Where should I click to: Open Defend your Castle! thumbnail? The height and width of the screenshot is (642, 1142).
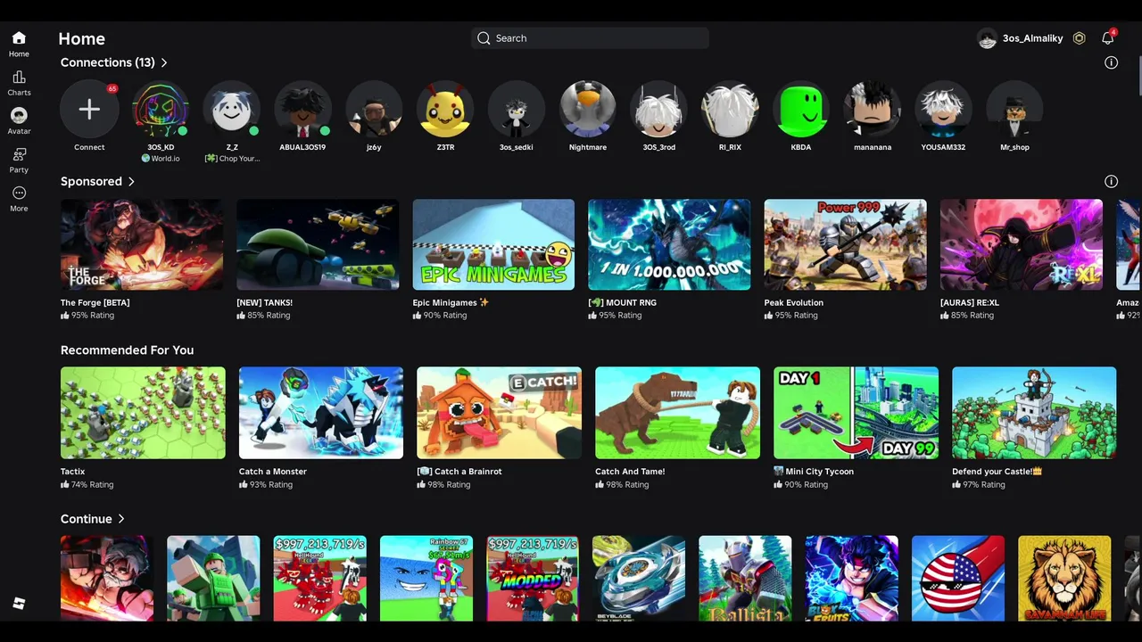pos(1034,413)
